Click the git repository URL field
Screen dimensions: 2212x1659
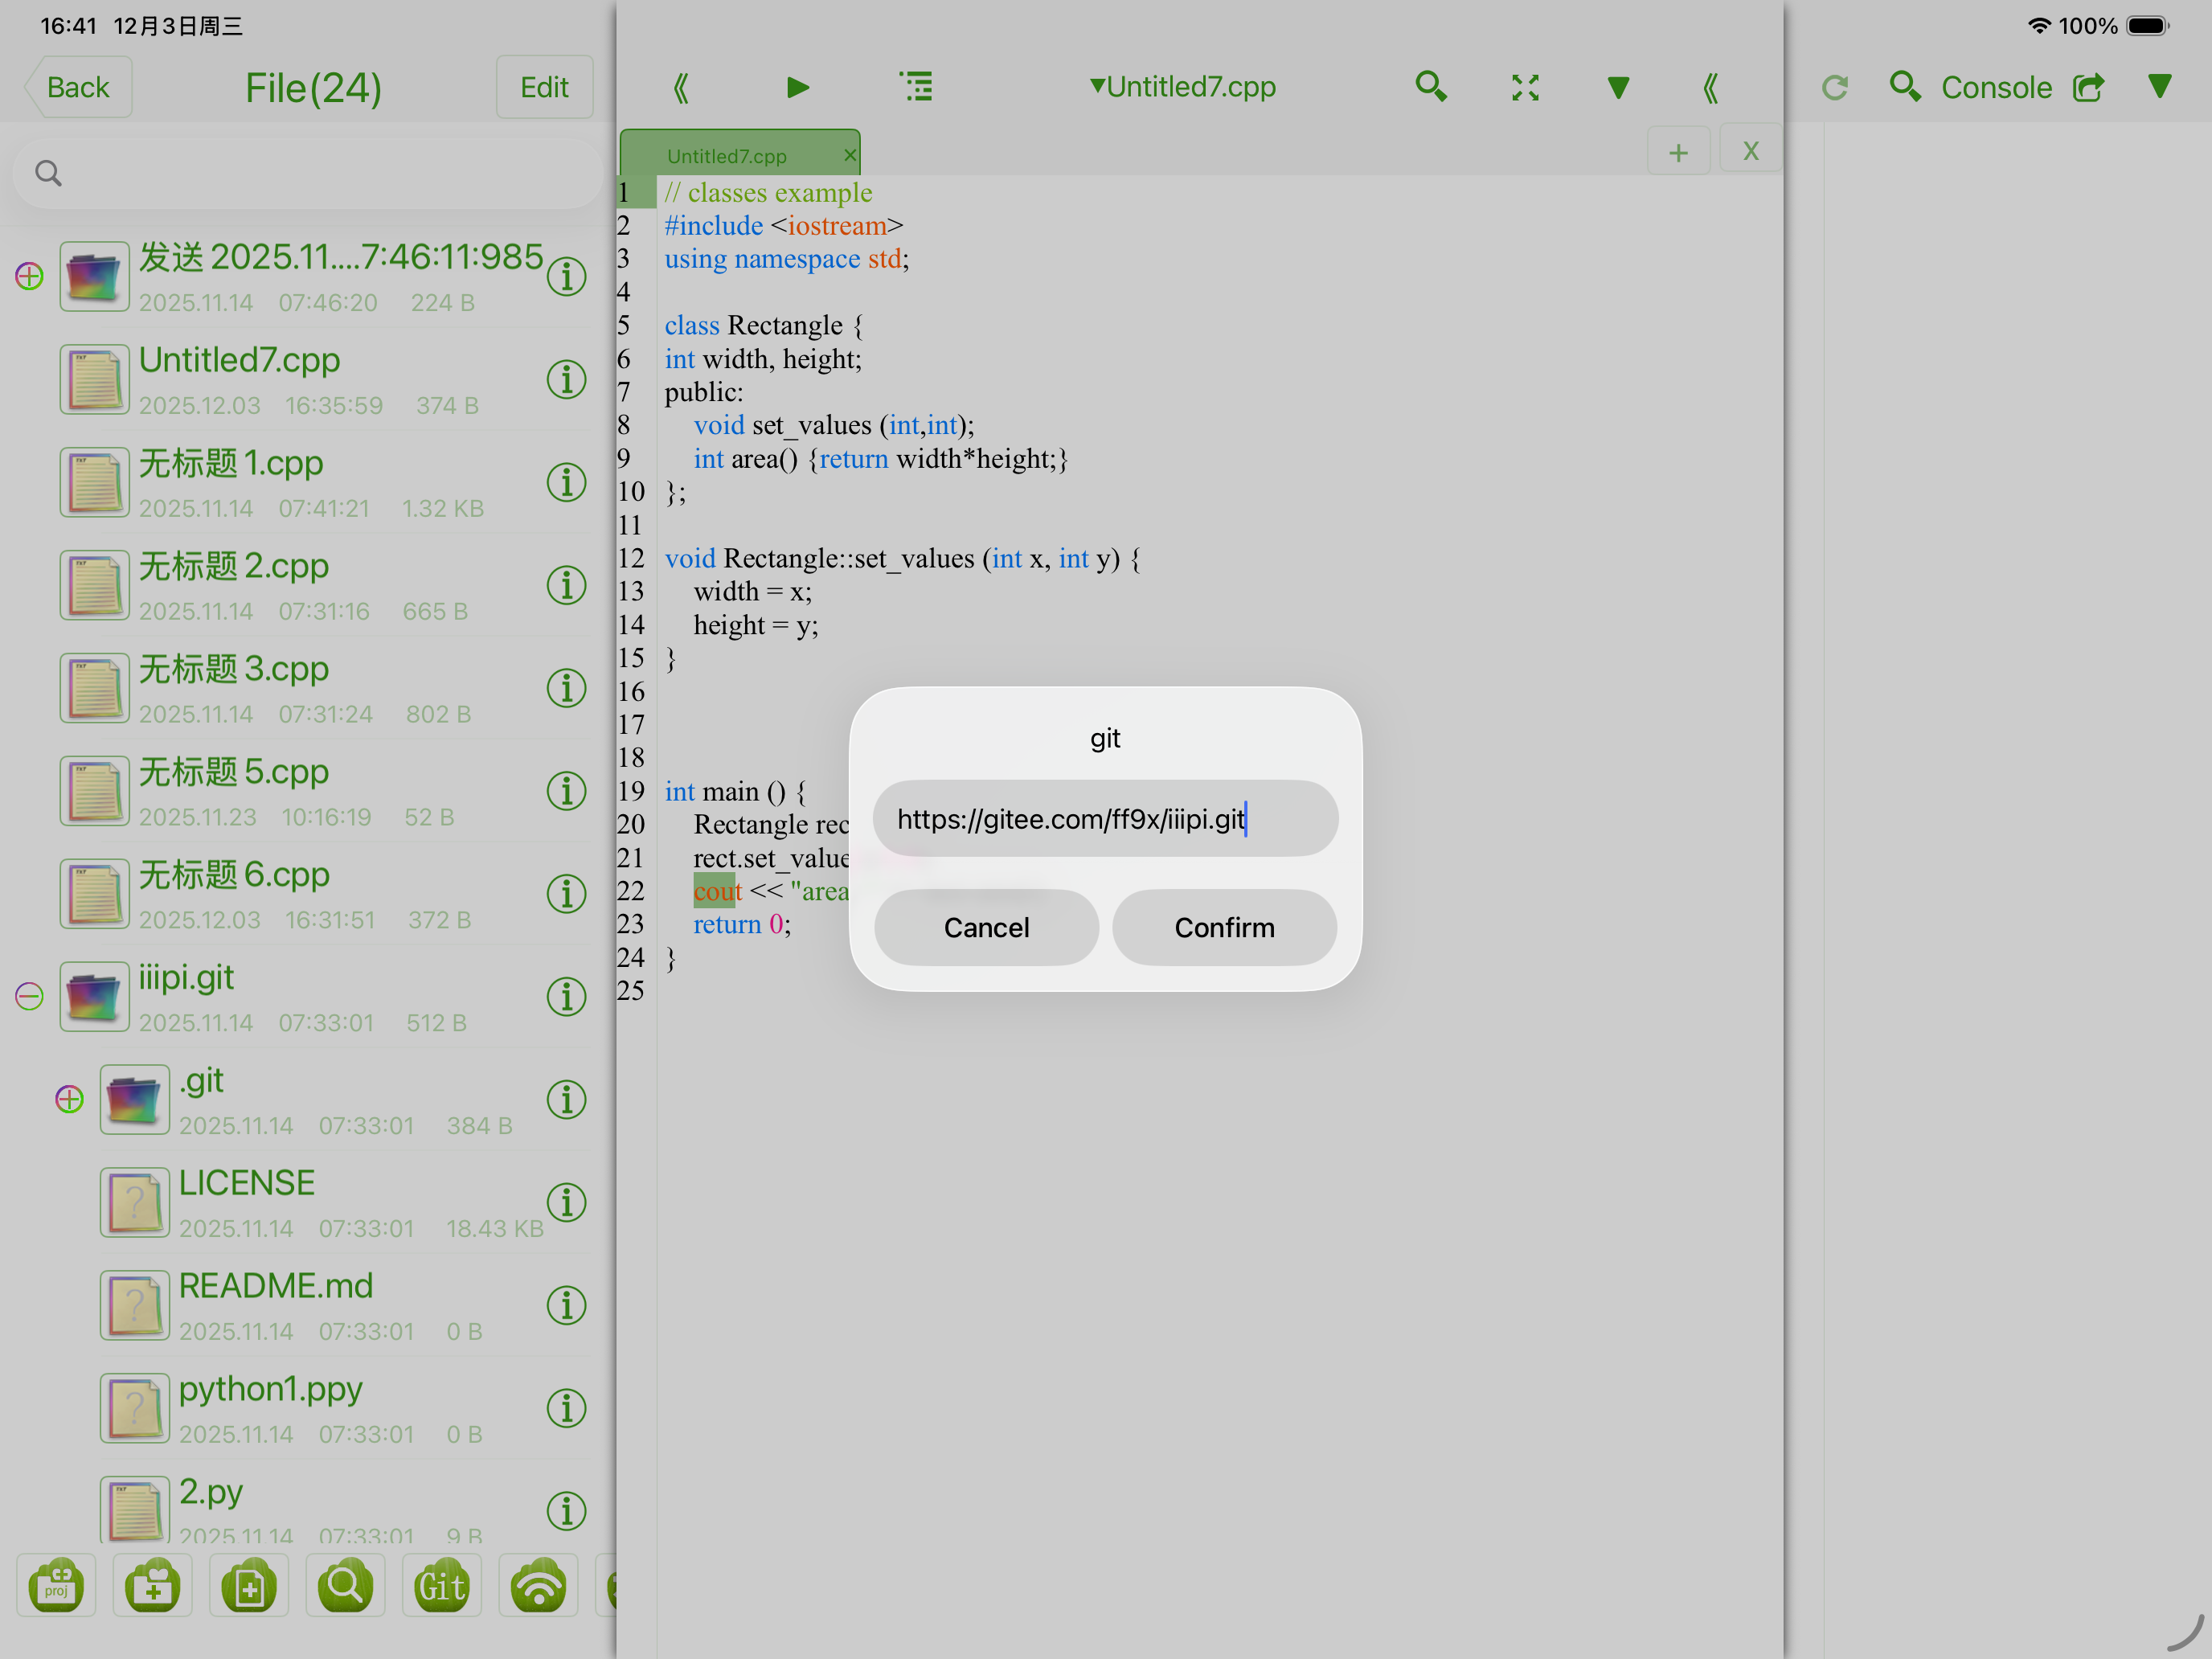coord(1104,819)
